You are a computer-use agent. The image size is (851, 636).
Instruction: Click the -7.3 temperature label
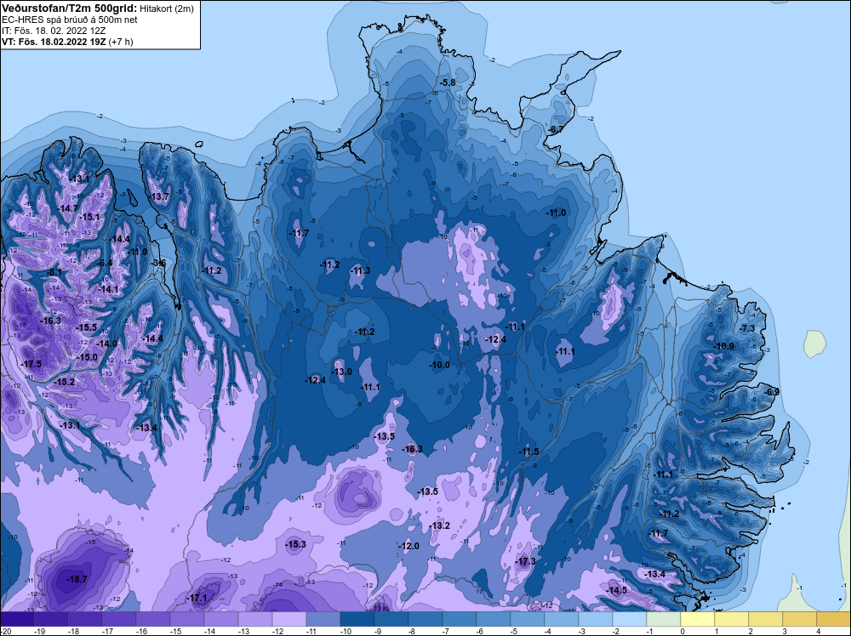pos(747,328)
